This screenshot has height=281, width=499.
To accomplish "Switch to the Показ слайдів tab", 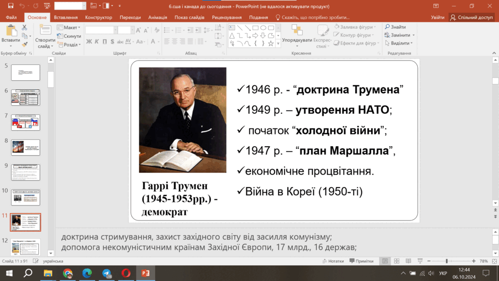I will point(190,17).
